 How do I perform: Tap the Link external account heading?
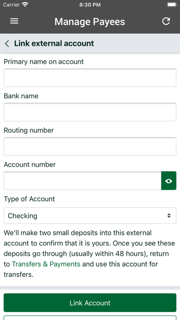tap(54, 44)
